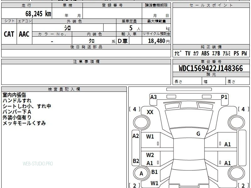Click the B1 damage mark on diagram

coord(154,172)
